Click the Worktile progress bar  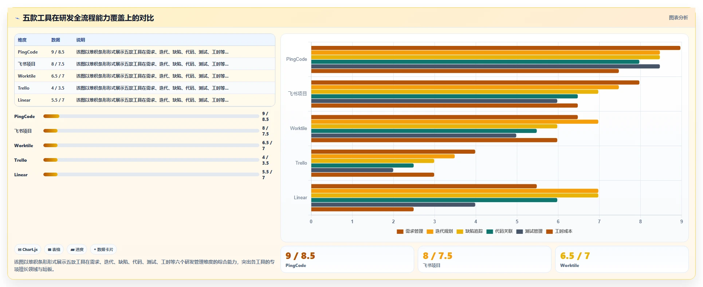coord(151,146)
